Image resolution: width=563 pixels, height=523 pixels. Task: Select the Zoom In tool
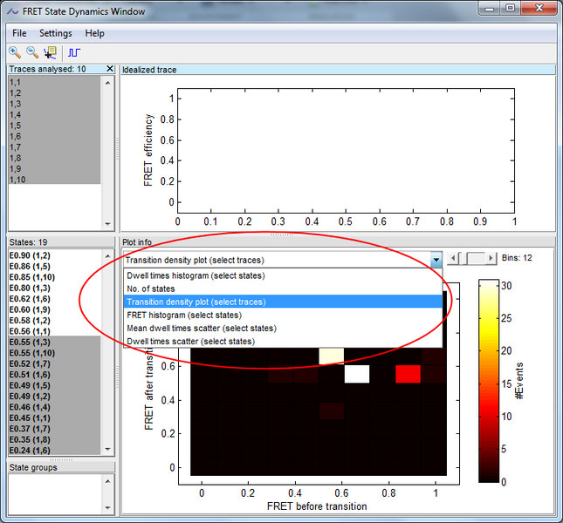15,52
